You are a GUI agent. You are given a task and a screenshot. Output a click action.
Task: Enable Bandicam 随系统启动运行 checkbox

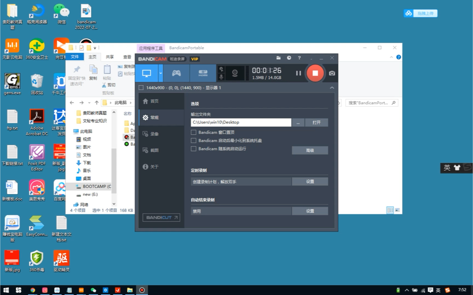[x=193, y=149]
